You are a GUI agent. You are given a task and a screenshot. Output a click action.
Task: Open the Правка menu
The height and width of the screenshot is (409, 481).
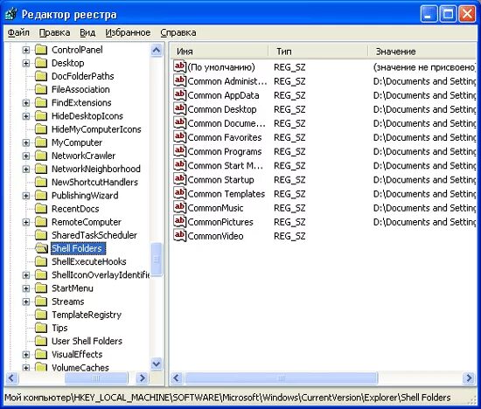[x=54, y=32]
